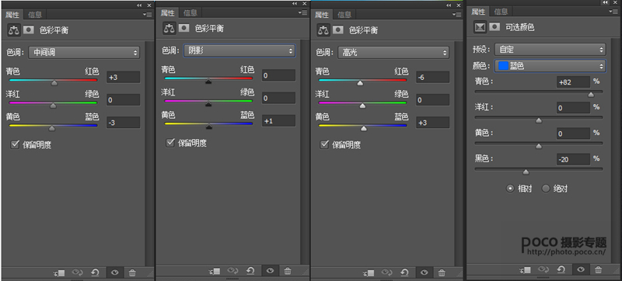This screenshot has height=281, width=622.
Task: Select 属性 tab in the shadows panel
Action: 167,13
